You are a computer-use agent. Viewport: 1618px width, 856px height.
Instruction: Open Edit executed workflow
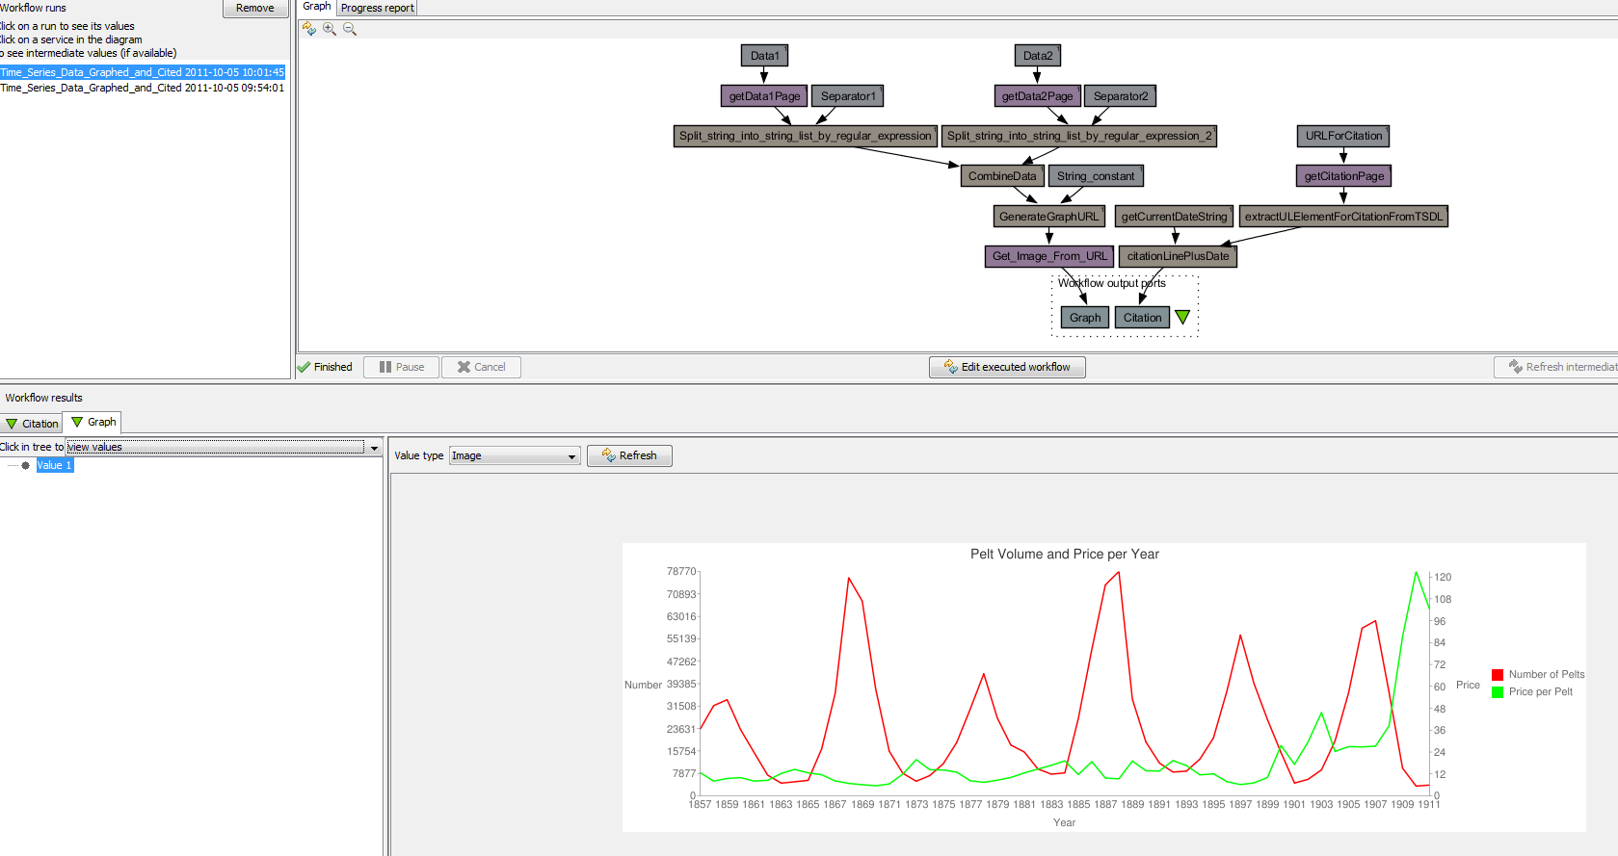[x=1007, y=367]
